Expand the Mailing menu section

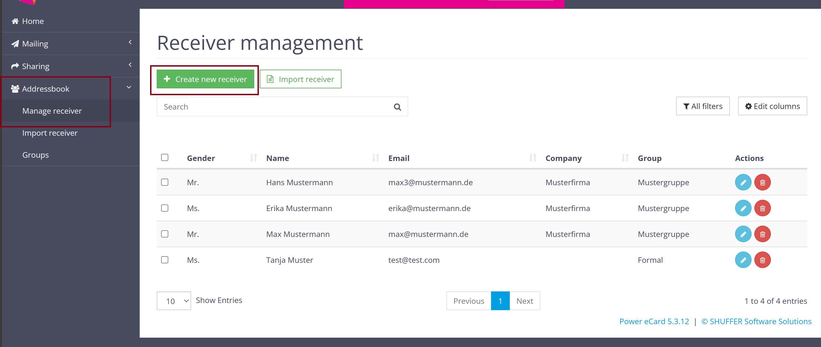pos(70,43)
